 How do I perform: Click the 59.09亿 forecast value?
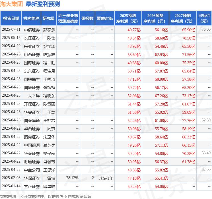pyautogui.click(x=189, y=112)
